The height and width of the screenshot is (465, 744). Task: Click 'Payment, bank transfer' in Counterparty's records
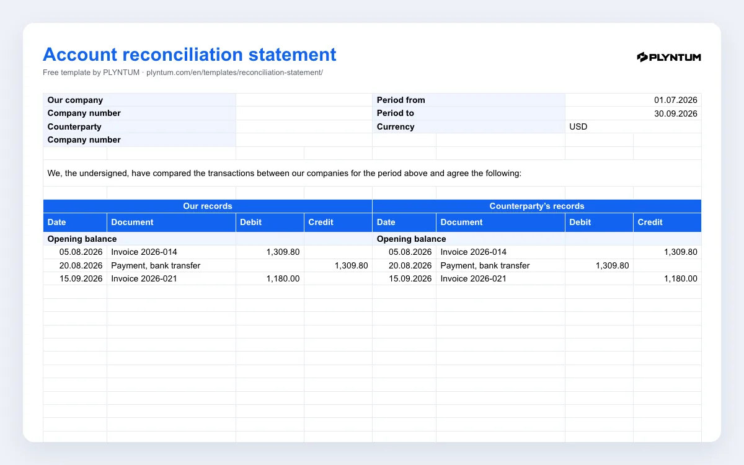click(x=485, y=265)
